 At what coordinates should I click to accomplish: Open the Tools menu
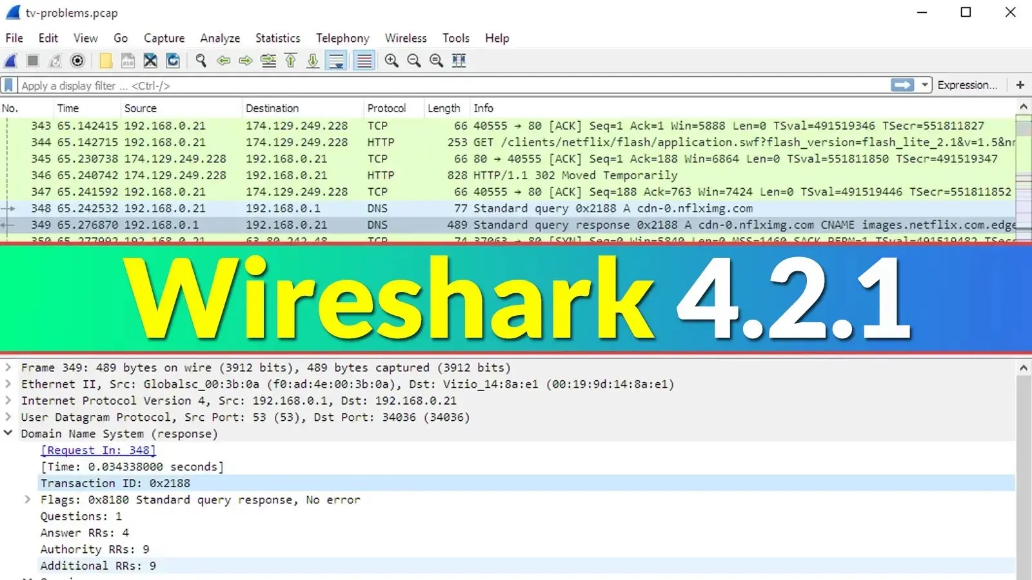click(456, 38)
